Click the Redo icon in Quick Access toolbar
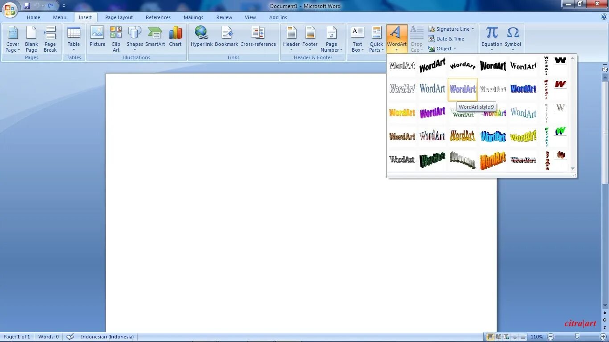Screen dimensions: 609x342 pos(50,6)
